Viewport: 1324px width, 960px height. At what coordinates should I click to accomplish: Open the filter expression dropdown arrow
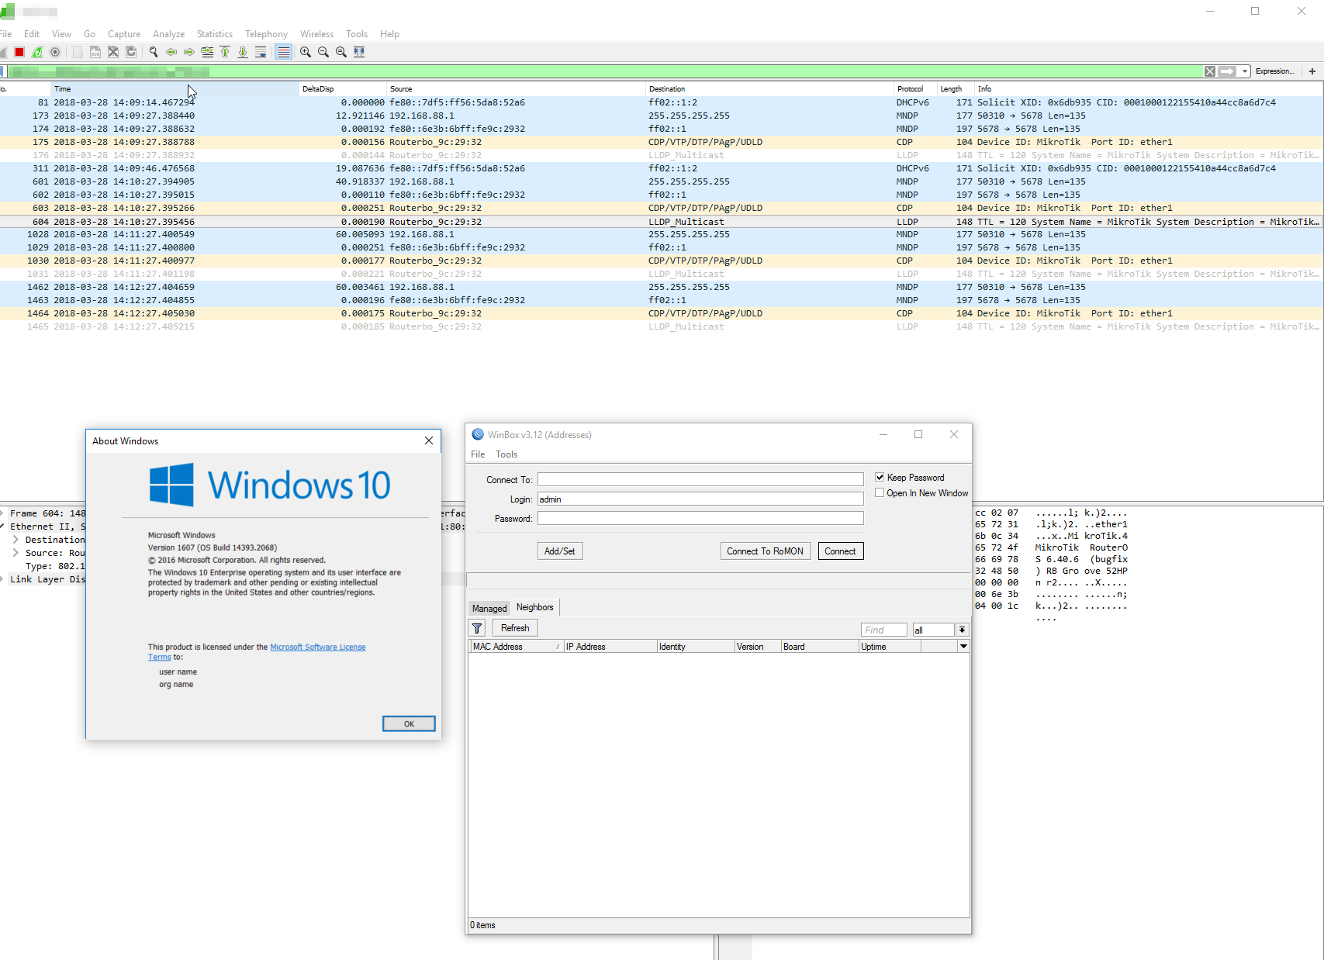click(1245, 71)
